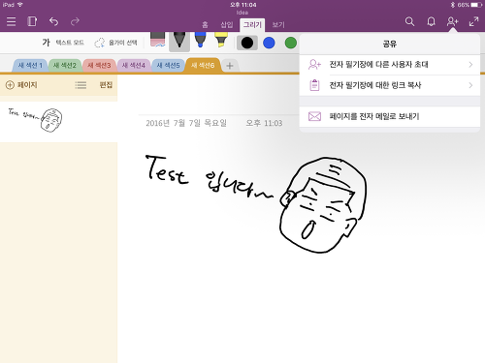Tap the page date 2016년 7월 7일 목요일
Viewport: 485px width, 363px height.
click(x=186, y=123)
